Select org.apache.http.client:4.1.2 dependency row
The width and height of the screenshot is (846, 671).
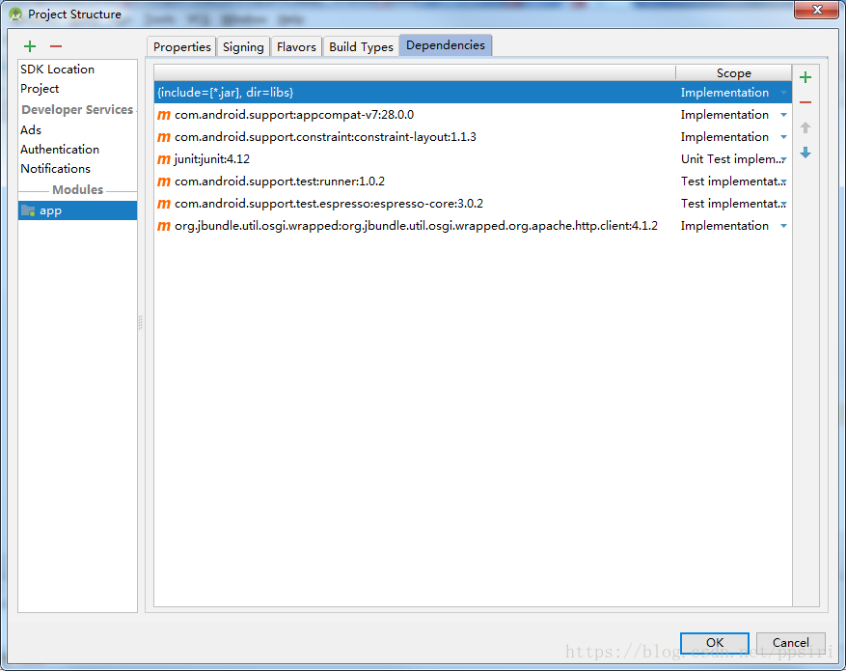click(473, 226)
